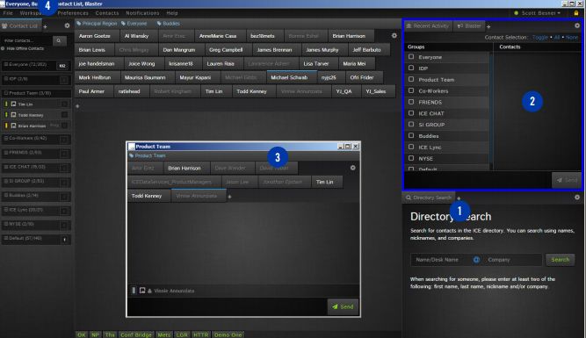586x338 pixels.
Task: Check the Buddies group in Blaster
Action: pos(411,135)
